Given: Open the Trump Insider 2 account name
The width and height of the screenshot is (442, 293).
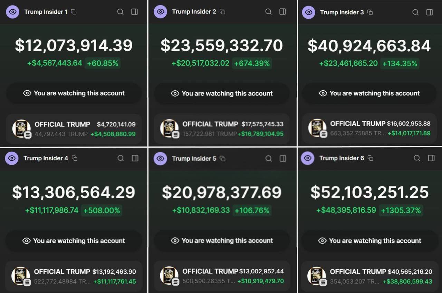Looking at the screenshot, I should click(x=194, y=12).
